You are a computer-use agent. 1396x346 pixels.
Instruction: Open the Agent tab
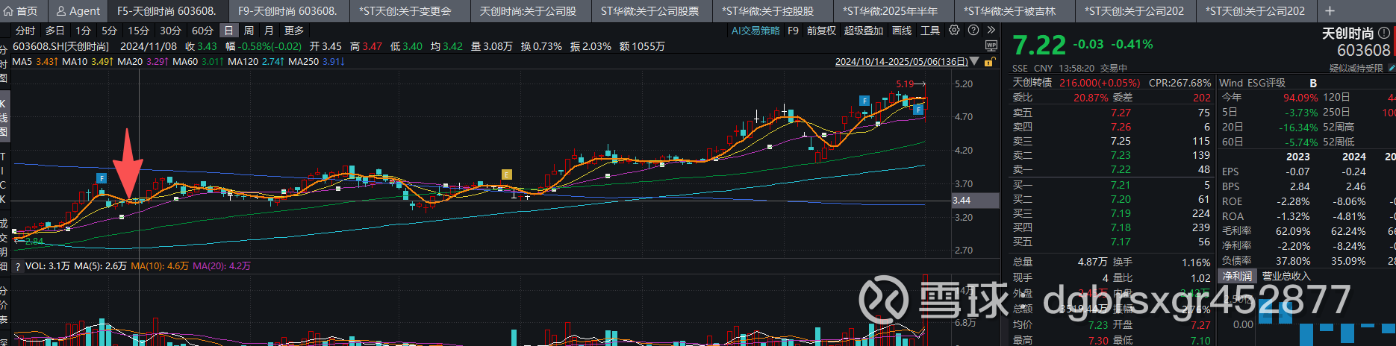78,10
